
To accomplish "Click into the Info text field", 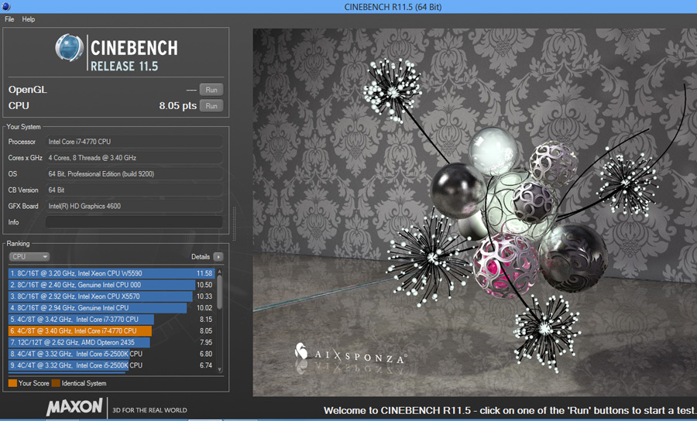I will (x=134, y=222).
